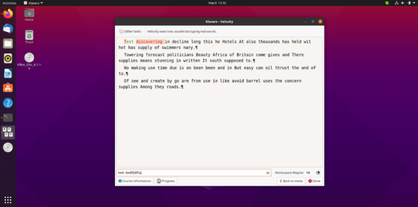The image size is (418, 207).
Task: Click the battery icon in top bar
Action: click(x=409, y=3)
